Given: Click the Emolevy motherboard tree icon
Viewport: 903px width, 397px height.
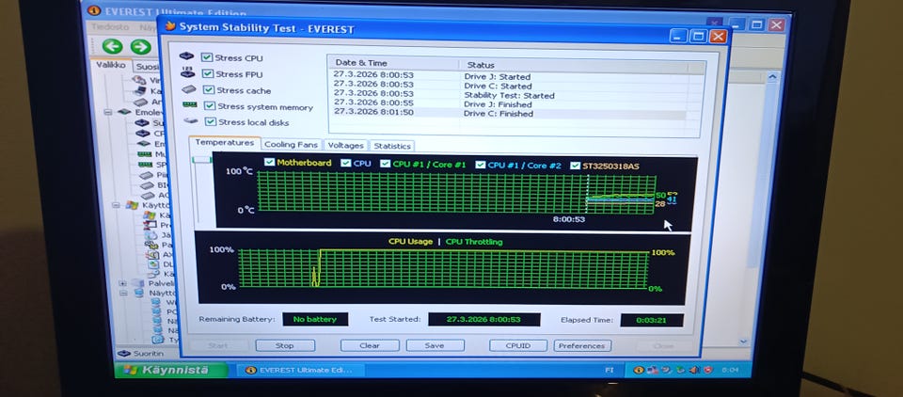Looking at the screenshot, I should [124, 112].
